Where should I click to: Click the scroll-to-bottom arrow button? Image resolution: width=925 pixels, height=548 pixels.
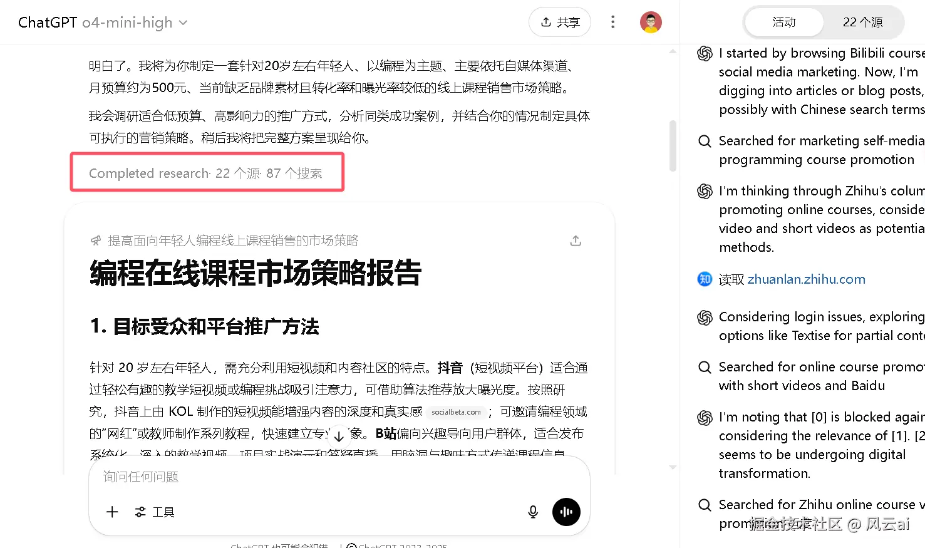tap(338, 437)
